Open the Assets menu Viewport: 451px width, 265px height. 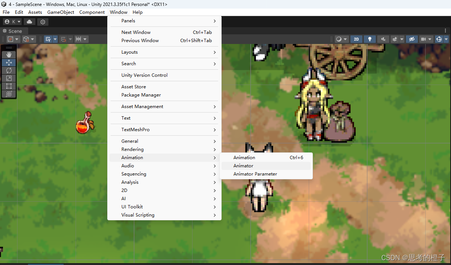[x=35, y=12]
